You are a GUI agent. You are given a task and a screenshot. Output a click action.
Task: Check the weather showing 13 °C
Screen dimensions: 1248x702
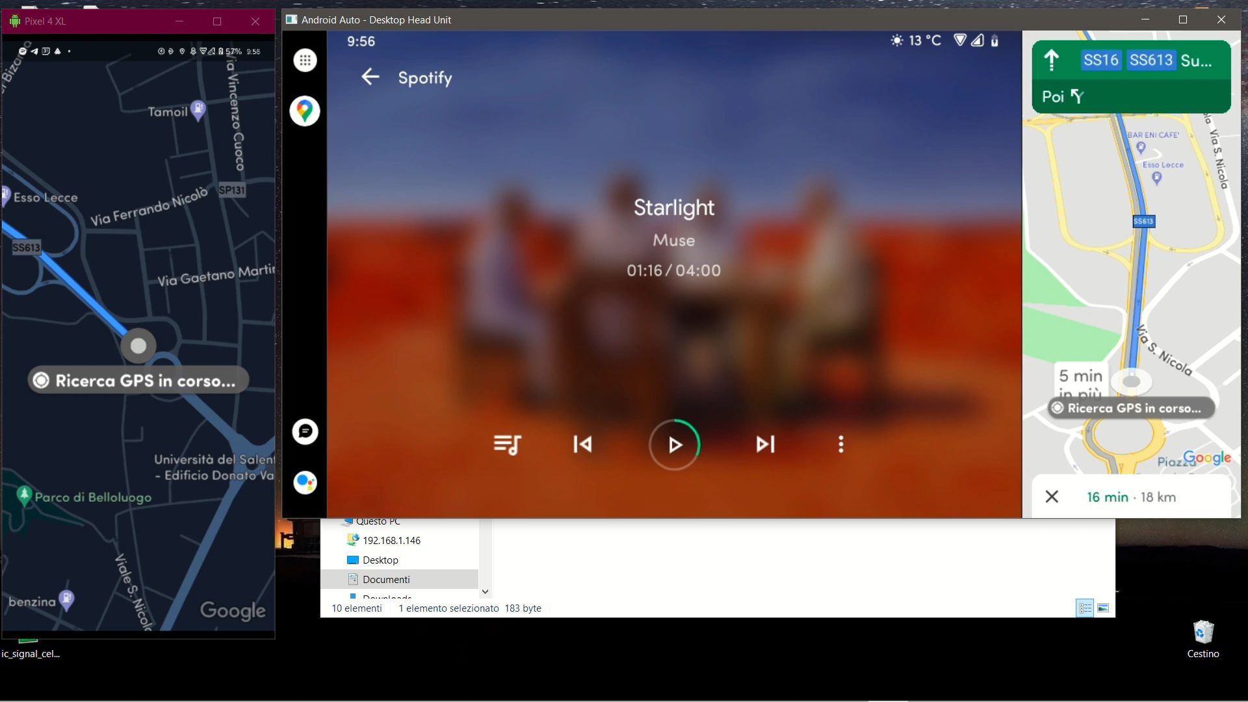[x=916, y=40]
